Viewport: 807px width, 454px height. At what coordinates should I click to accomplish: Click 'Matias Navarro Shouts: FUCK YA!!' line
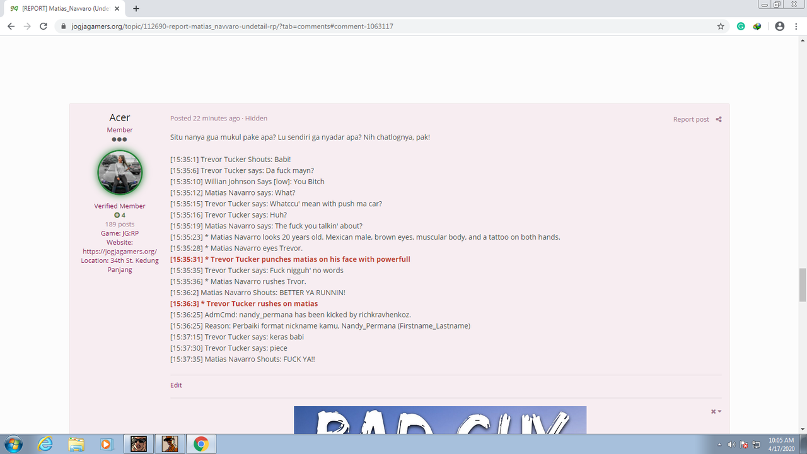(x=243, y=359)
